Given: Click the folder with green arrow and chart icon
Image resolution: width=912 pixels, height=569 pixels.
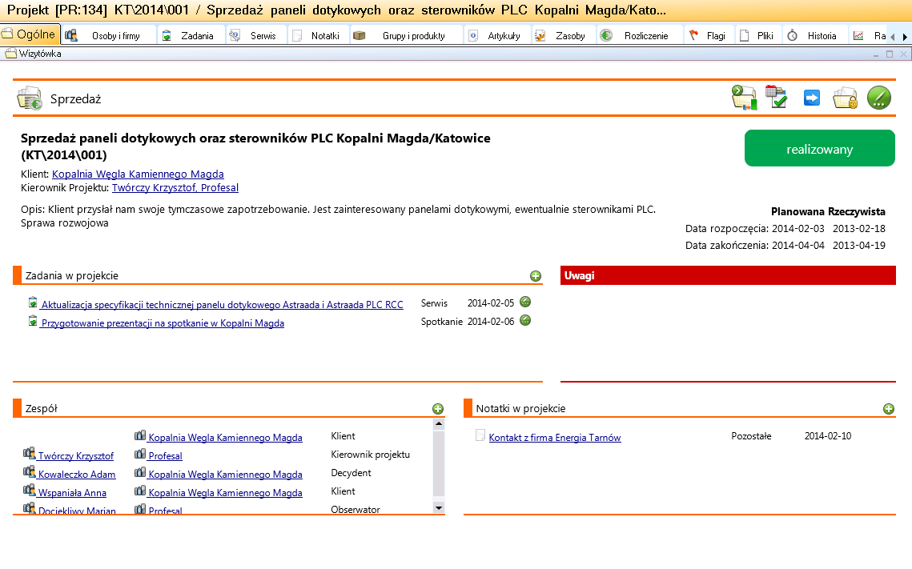Looking at the screenshot, I should point(744,98).
